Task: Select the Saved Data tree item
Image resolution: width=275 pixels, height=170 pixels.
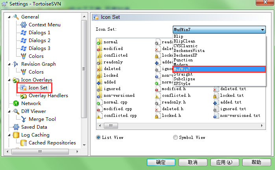Action: [x=34, y=127]
